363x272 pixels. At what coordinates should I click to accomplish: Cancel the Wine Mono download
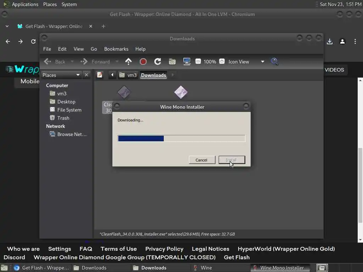point(202,160)
